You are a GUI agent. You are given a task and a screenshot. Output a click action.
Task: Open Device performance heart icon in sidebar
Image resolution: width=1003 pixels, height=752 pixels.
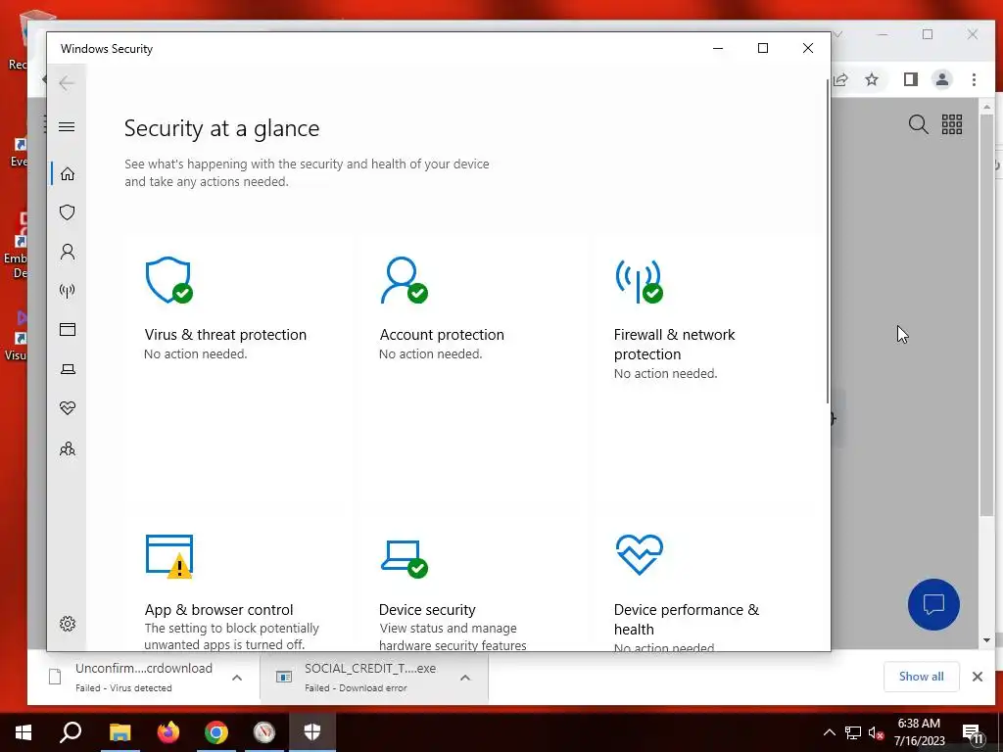coord(68,408)
